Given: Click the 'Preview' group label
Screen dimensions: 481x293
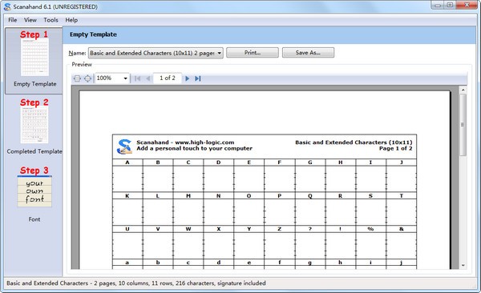Looking at the screenshot, I should [82, 64].
